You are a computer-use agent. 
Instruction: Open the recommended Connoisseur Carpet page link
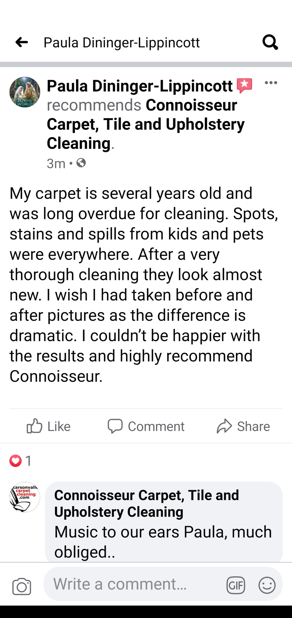146,124
